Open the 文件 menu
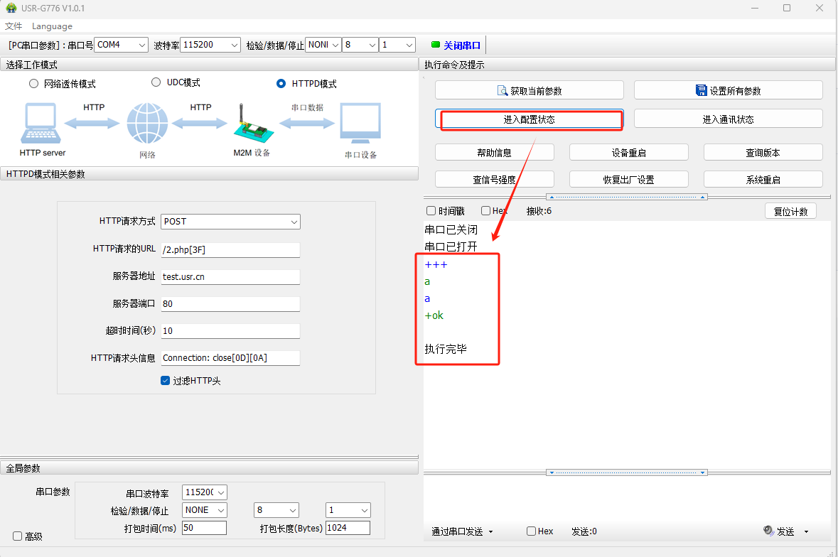This screenshot has width=838, height=557. (x=14, y=26)
